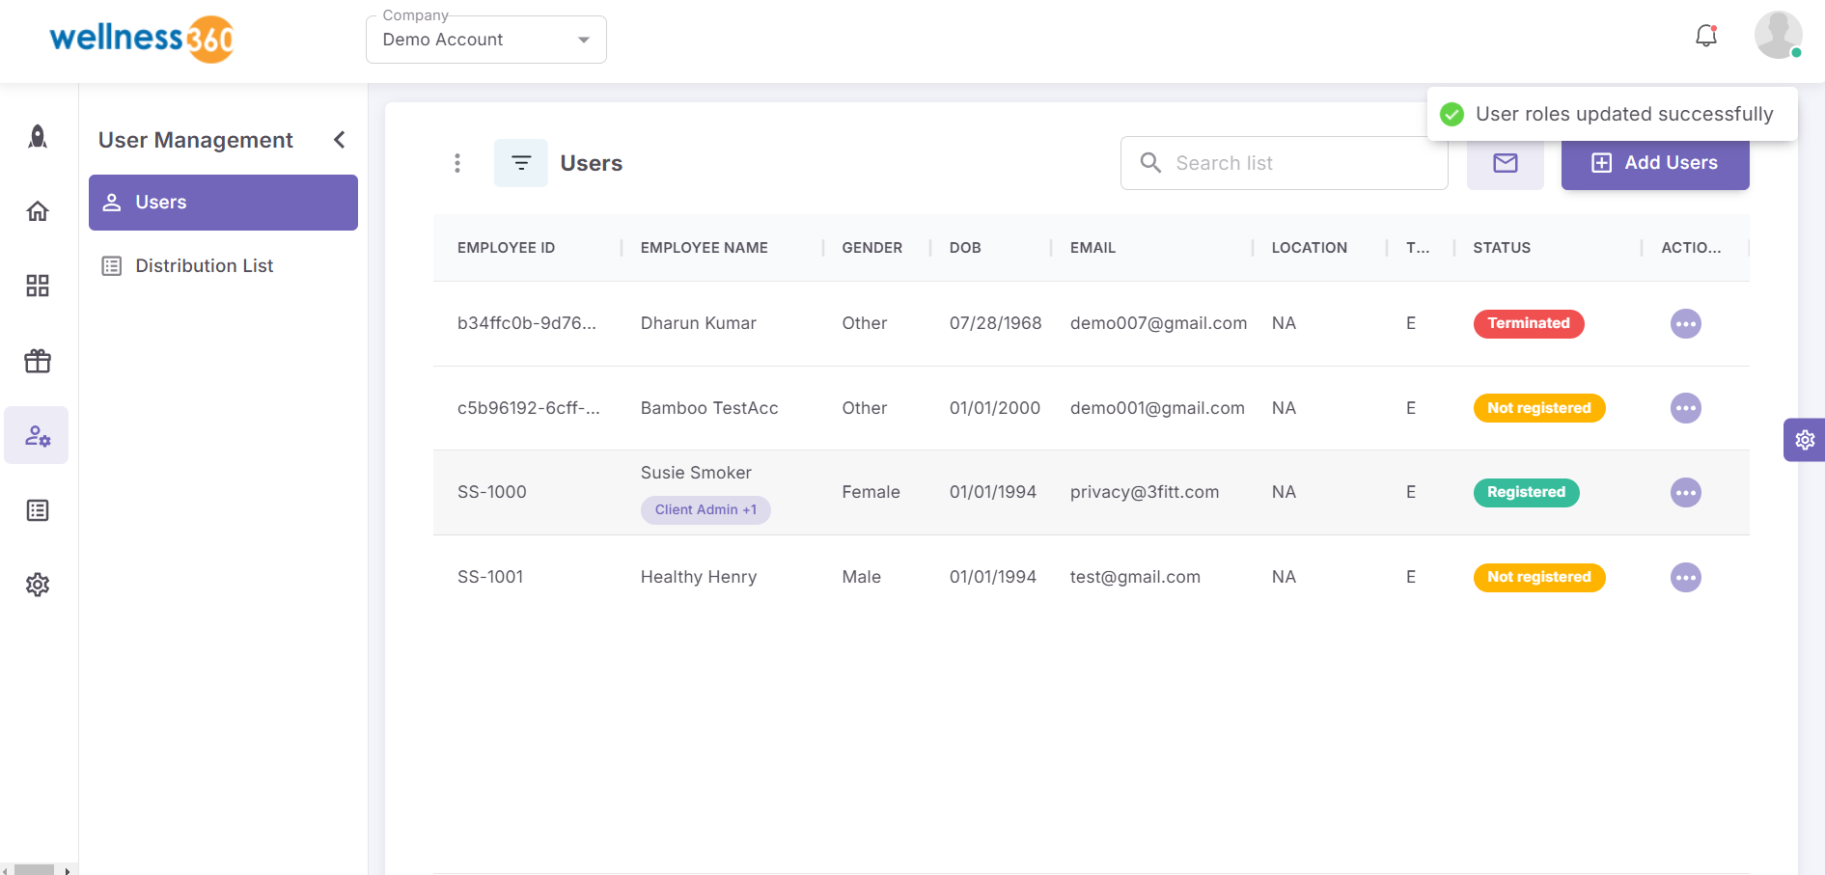The height and width of the screenshot is (875, 1825).
Task: Sort by LOCATION column header
Action: point(1310,248)
